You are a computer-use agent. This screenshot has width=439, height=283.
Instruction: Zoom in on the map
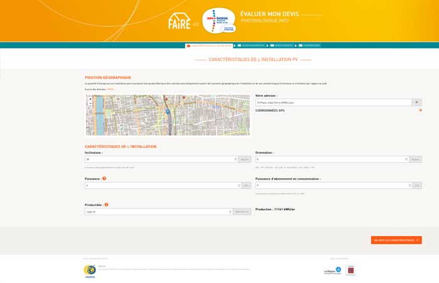tap(90, 98)
